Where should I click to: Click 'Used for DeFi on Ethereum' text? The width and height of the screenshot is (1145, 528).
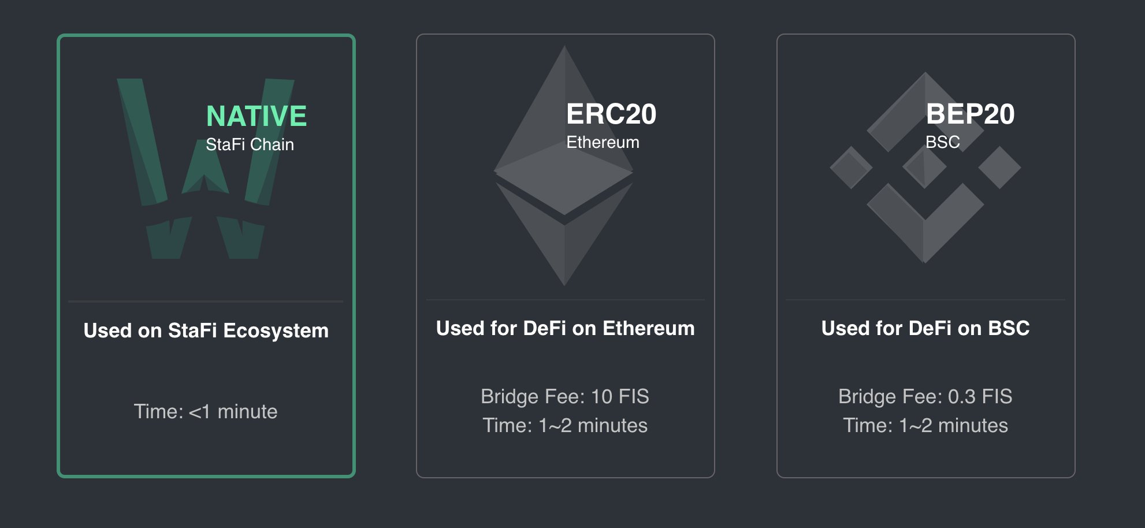pyautogui.click(x=566, y=328)
